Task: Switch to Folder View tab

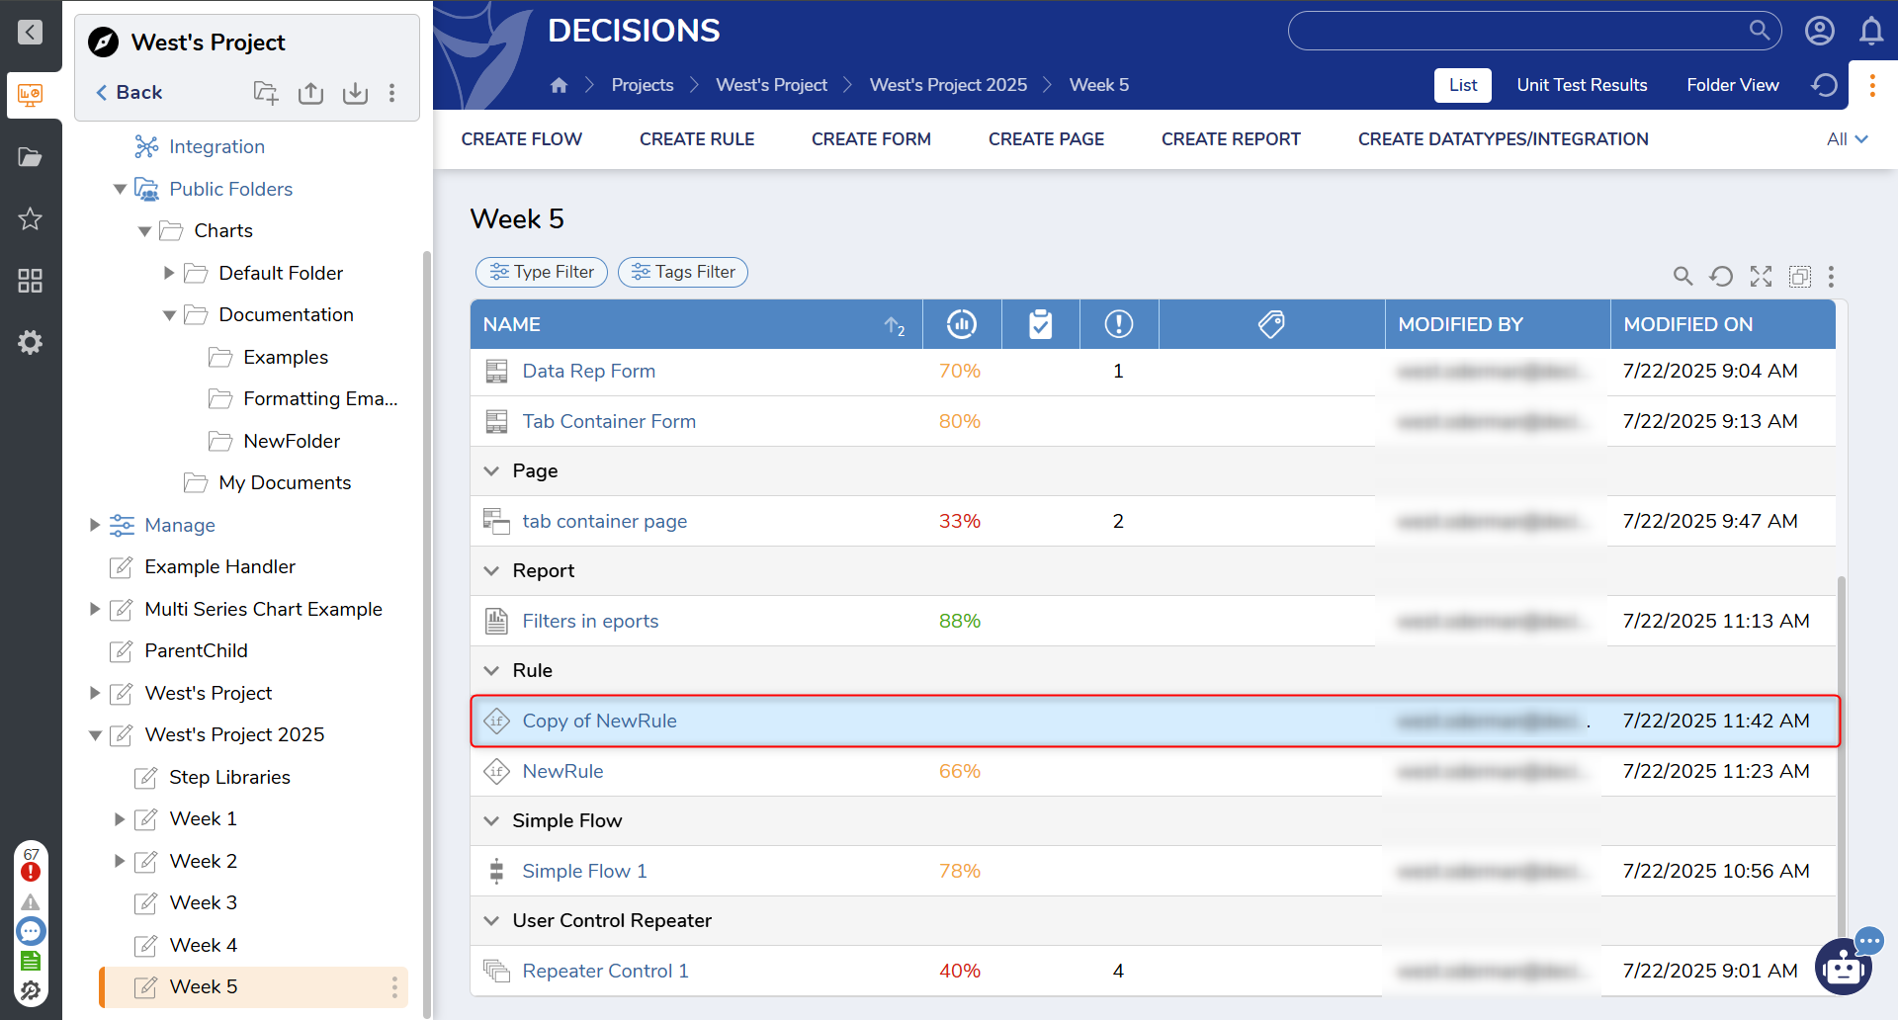Action: click(1732, 85)
